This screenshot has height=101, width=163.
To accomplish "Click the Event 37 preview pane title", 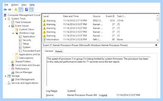I will click(85, 45).
